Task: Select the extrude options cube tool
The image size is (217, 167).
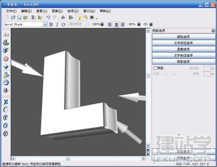Action: pyautogui.click(x=6, y=50)
